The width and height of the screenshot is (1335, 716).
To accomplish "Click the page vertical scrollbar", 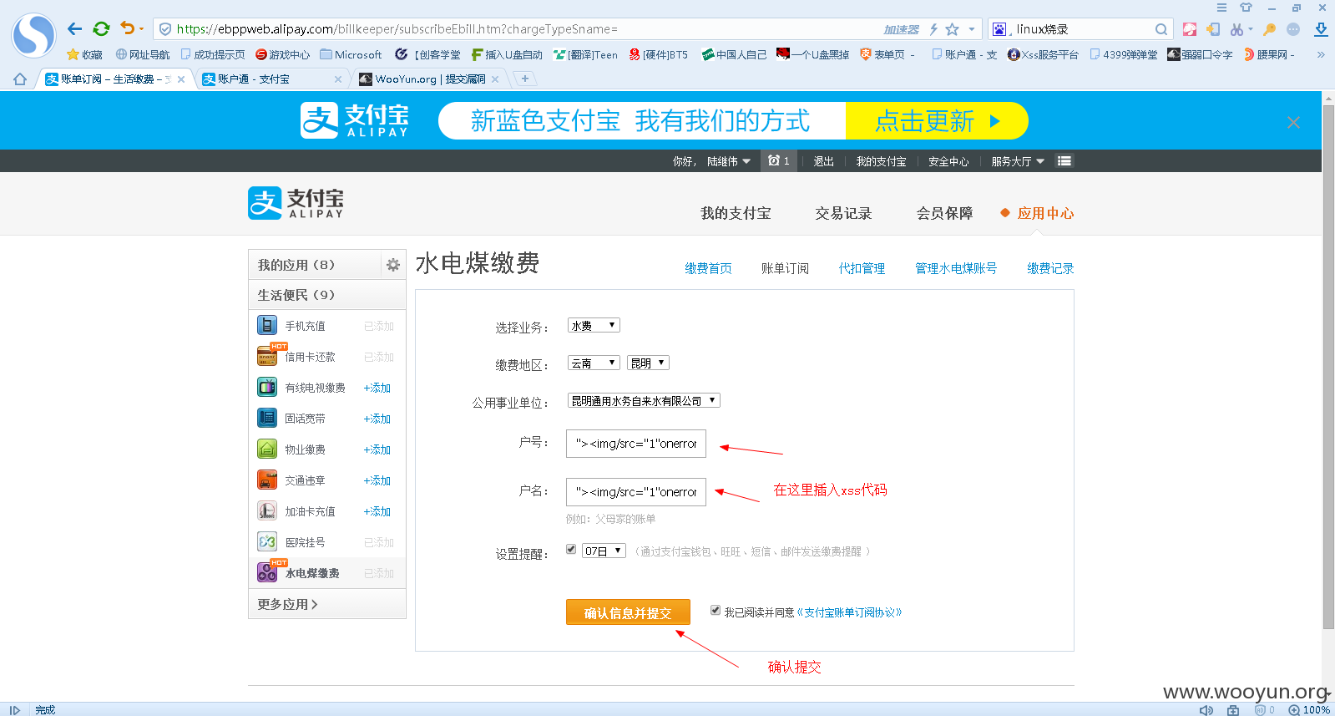I will 1328,368.
